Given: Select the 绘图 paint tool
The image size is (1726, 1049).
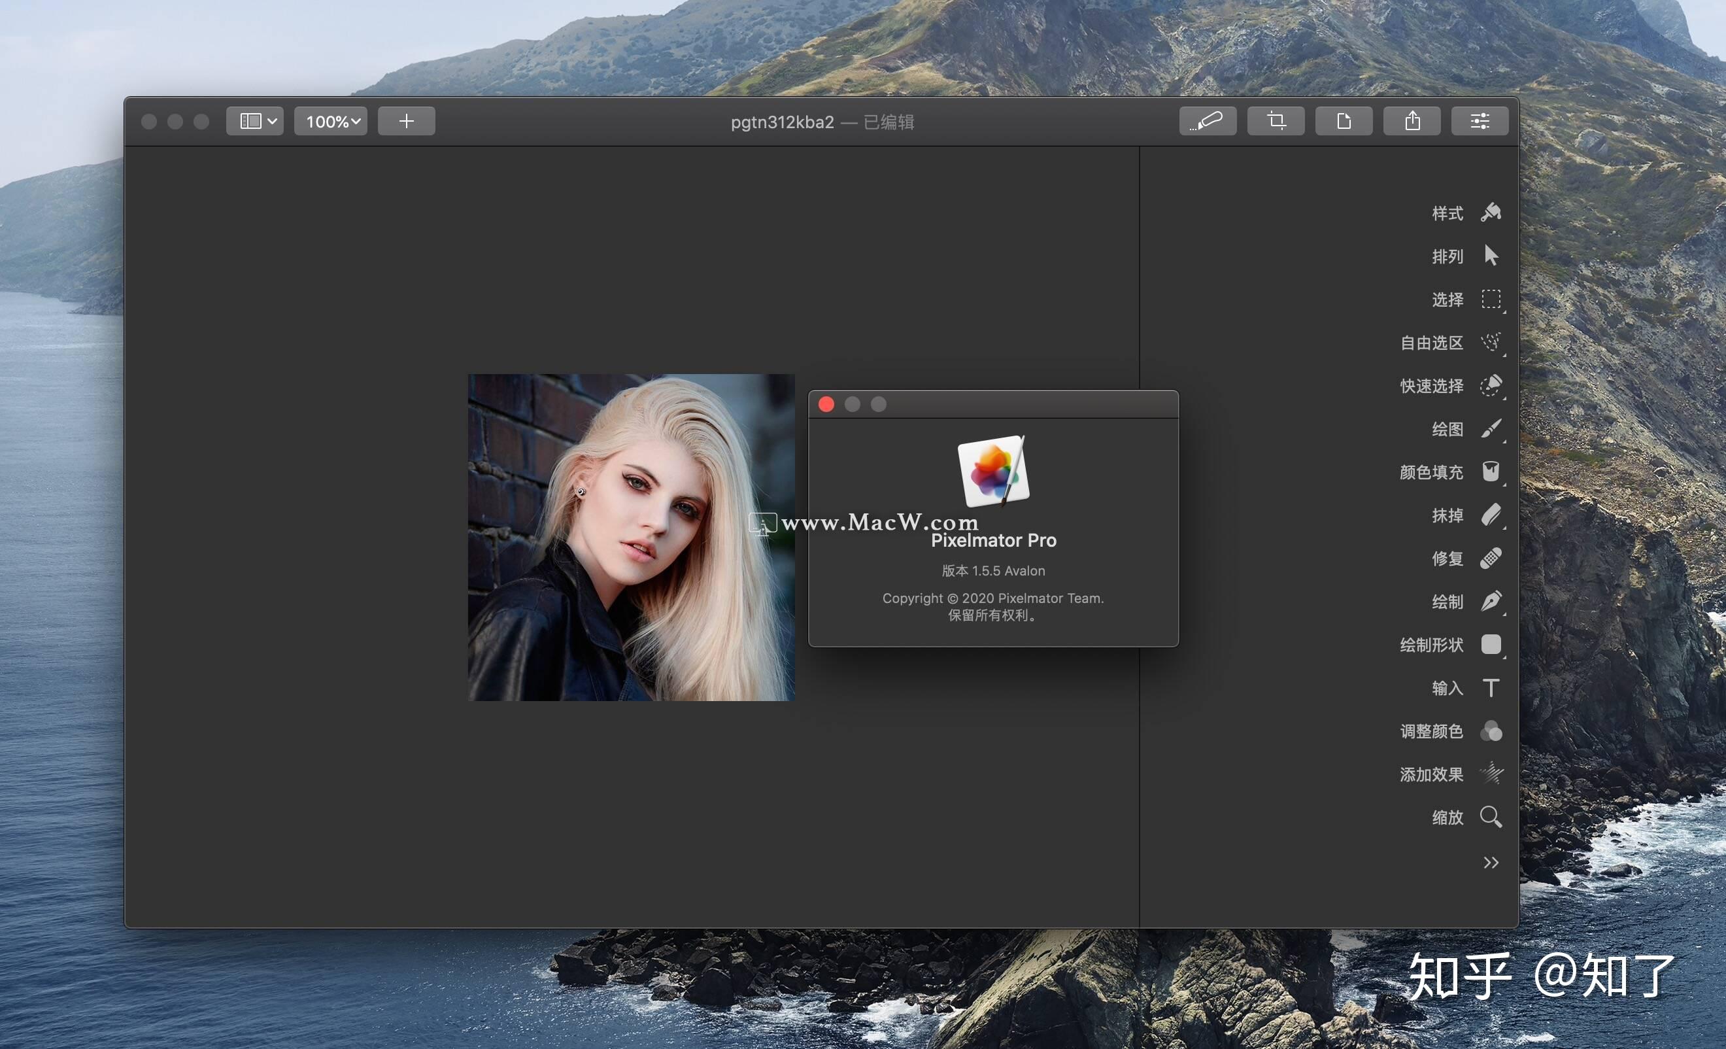Looking at the screenshot, I should [x=1491, y=430].
